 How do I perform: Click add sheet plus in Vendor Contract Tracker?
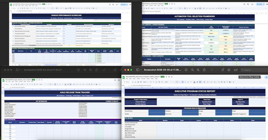[x=13, y=65]
